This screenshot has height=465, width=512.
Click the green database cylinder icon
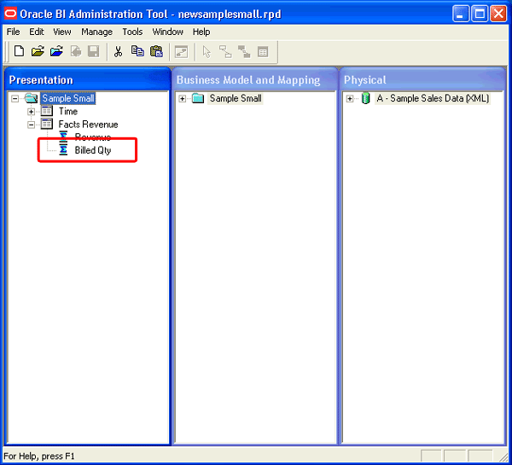pyautogui.click(x=366, y=98)
